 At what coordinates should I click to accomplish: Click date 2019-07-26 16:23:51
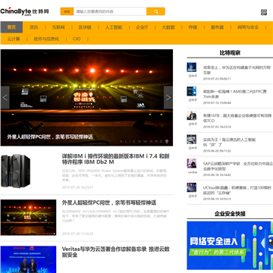tap(77, 187)
